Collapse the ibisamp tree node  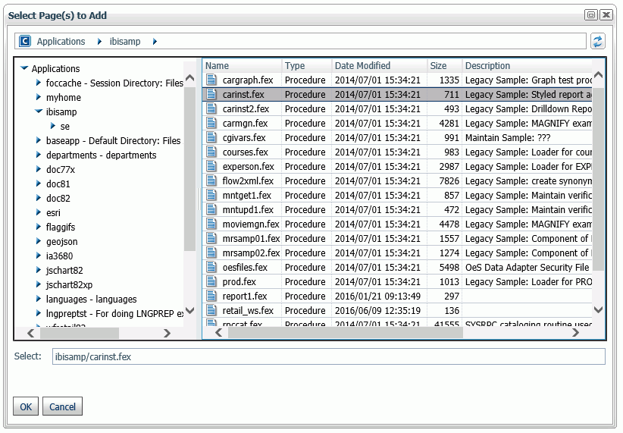39,111
